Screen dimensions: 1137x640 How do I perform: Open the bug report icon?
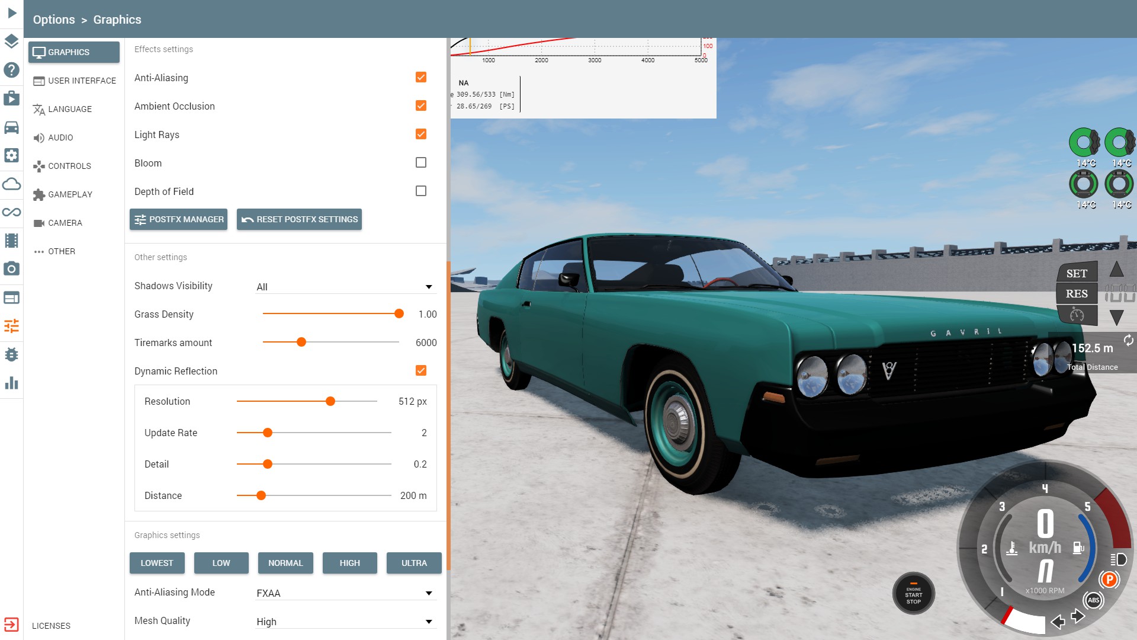(11, 354)
